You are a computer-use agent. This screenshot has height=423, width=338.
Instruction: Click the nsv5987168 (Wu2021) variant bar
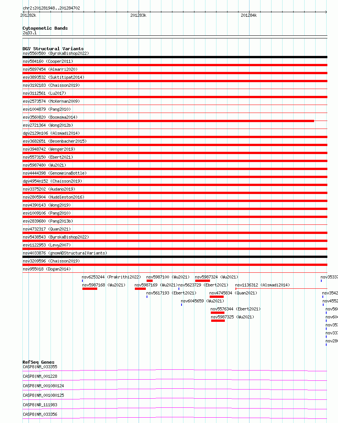(90, 289)
